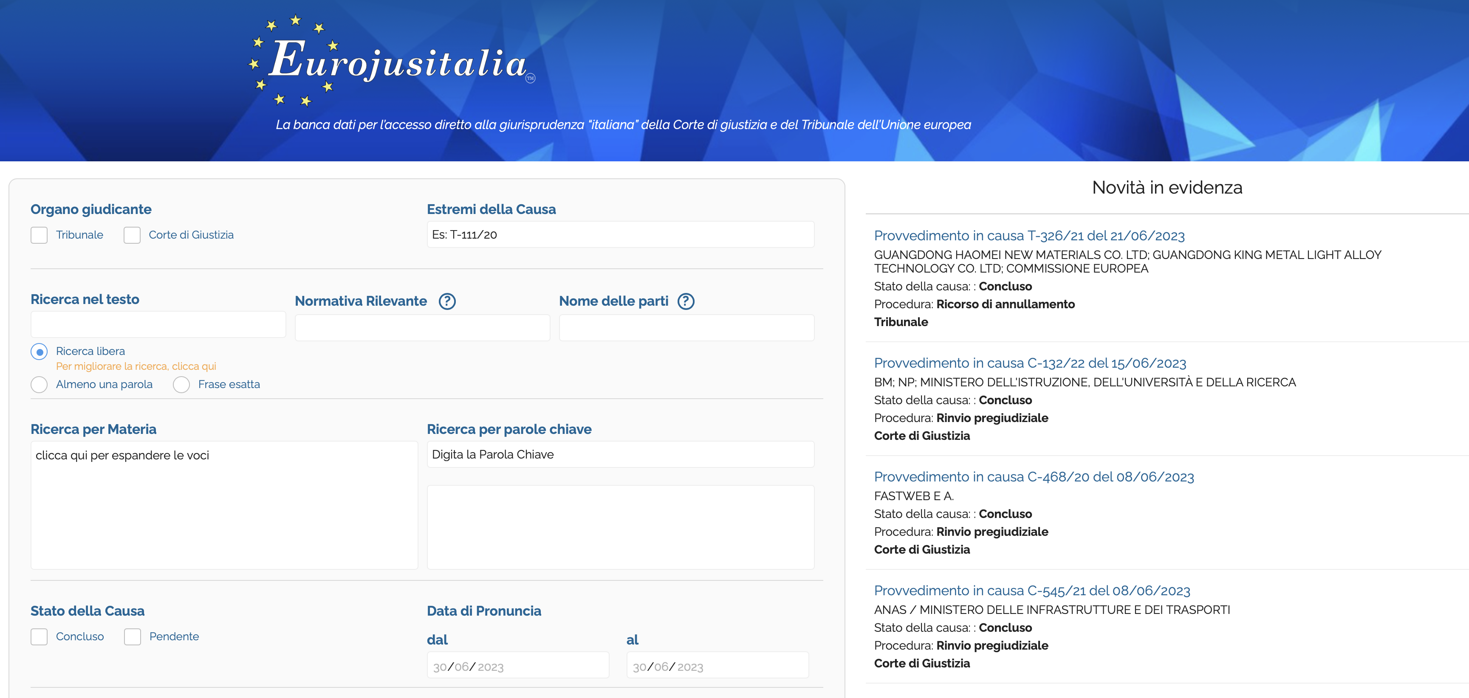The width and height of the screenshot is (1469, 698).
Task: Click the Organo giudicante heading
Action: (90, 209)
